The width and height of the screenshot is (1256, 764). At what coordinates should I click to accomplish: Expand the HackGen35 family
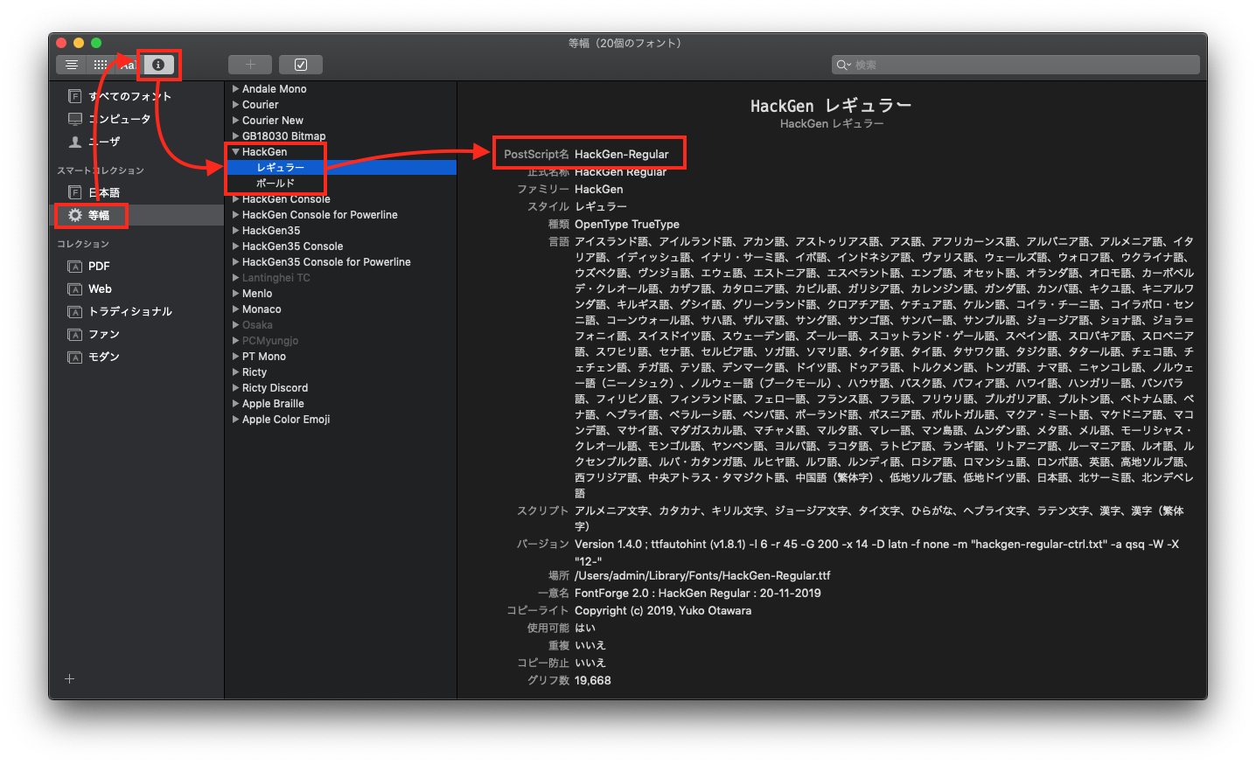coord(235,231)
